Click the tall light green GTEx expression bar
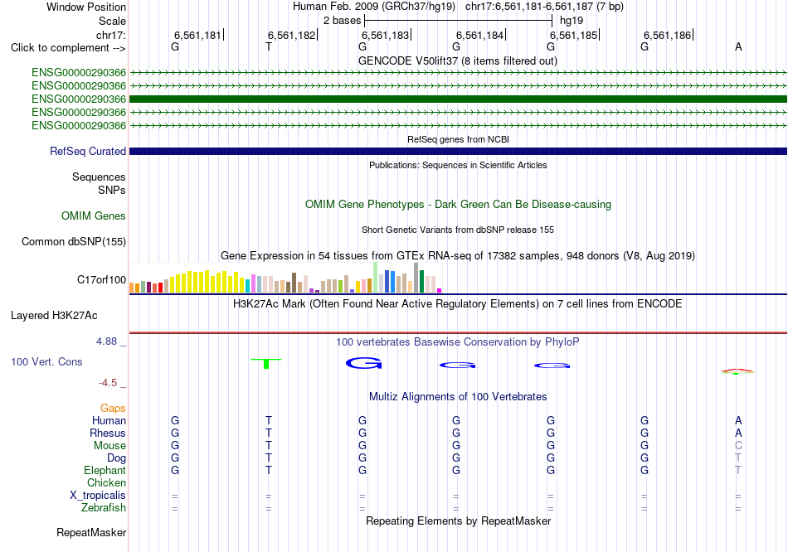This screenshot has width=788, height=552. [376, 278]
